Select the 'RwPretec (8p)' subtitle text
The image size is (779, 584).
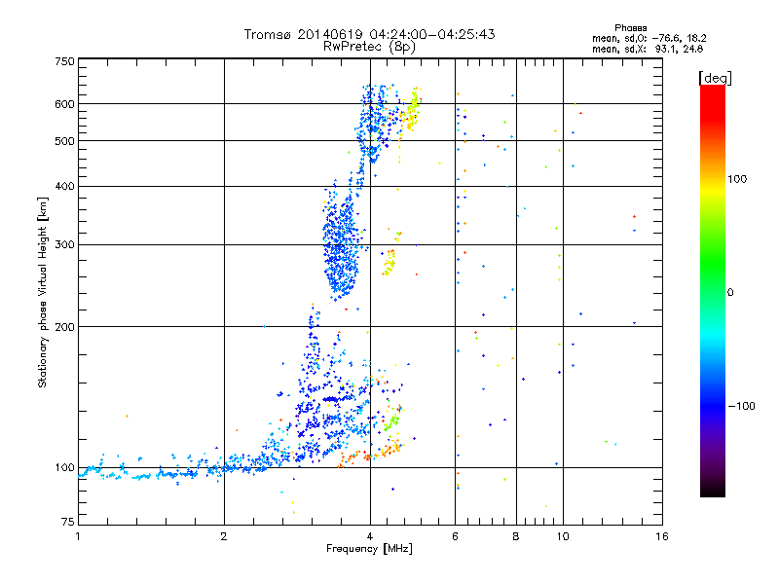click(x=369, y=47)
